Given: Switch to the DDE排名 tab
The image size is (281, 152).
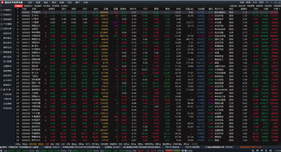Looking at the screenshot, I should [x=47, y=6].
